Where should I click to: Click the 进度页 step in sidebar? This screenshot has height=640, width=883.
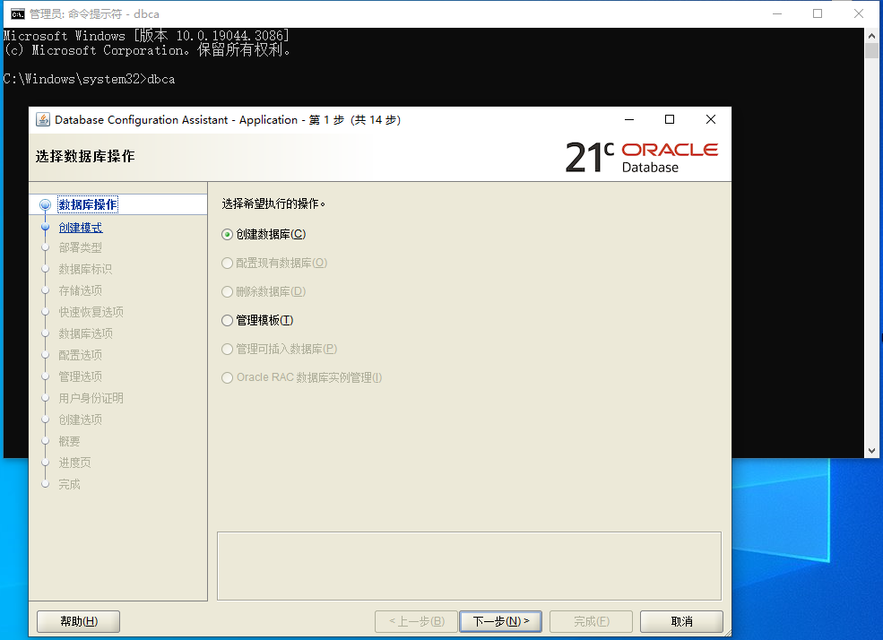pos(75,463)
